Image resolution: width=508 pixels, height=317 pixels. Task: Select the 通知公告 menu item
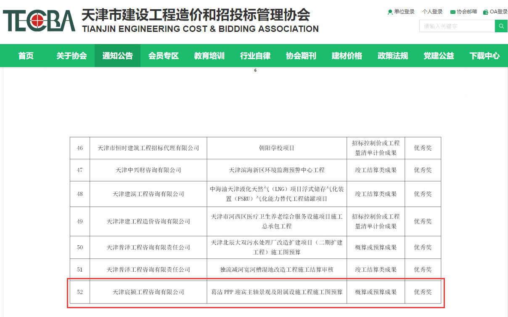(117, 56)
